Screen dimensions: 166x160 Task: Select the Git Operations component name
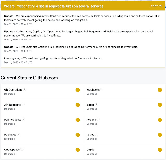[13, 90]
